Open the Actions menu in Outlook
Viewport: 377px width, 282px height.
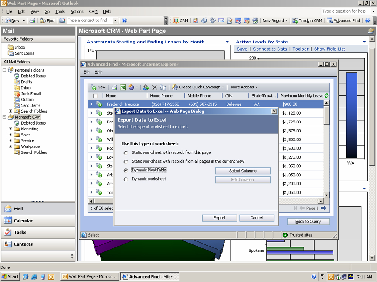tap(77, 11)
